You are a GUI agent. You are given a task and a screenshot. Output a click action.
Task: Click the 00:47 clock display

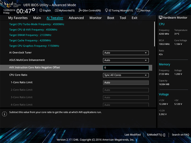coord(24,11)
